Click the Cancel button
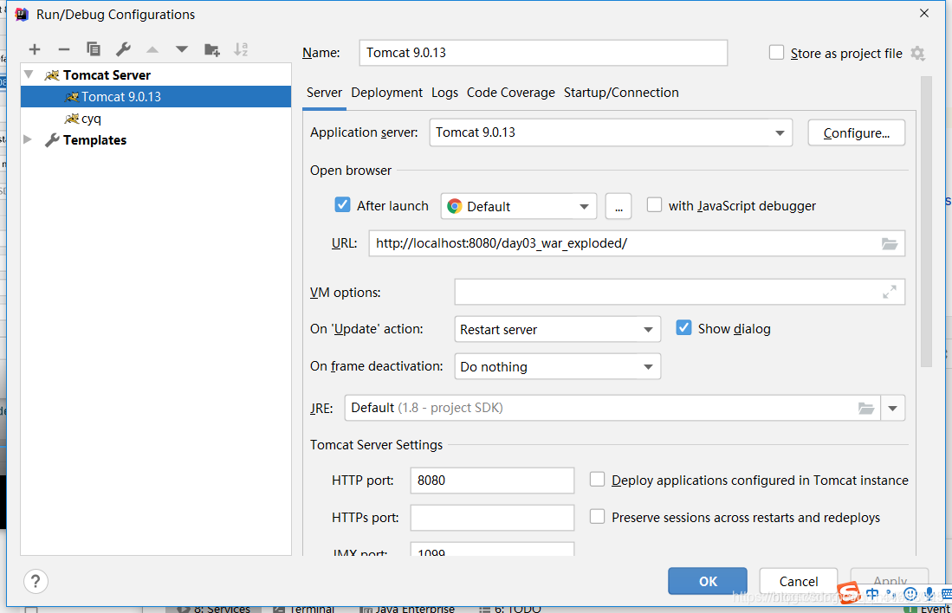 coord(799,582)
